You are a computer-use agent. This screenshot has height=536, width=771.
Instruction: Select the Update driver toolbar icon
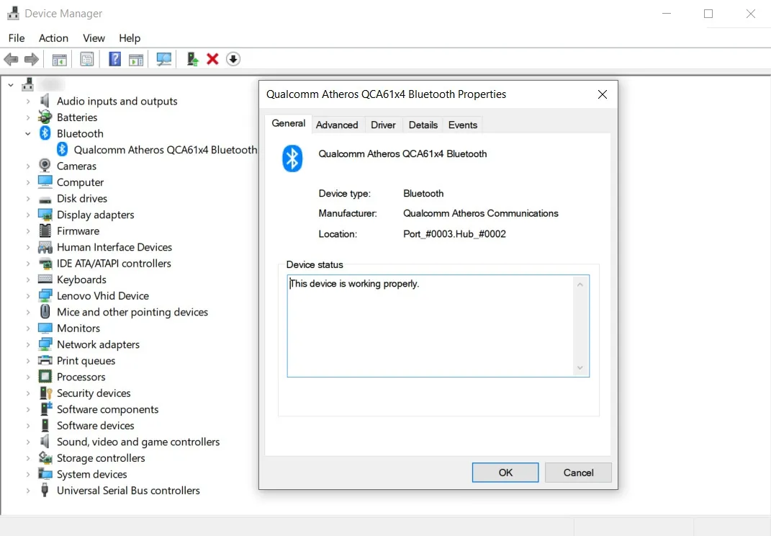[192, 59]
